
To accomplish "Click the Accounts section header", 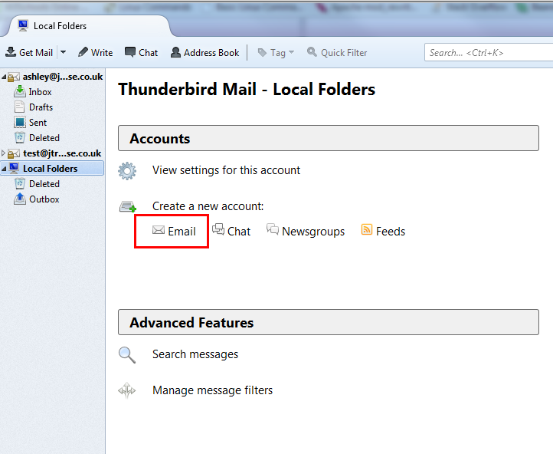I will point(329,138).
